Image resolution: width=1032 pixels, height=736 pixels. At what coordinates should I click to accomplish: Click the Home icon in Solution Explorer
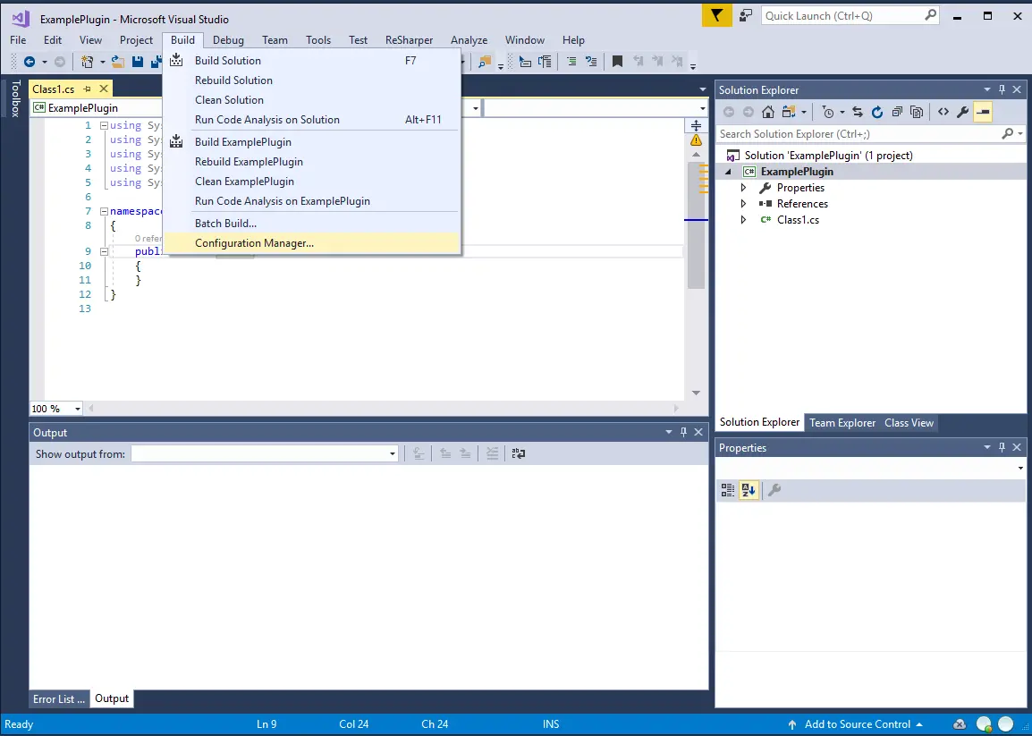click(768, 112)
